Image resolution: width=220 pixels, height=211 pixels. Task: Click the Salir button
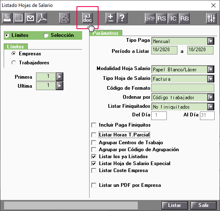click(x=204, y=205)
